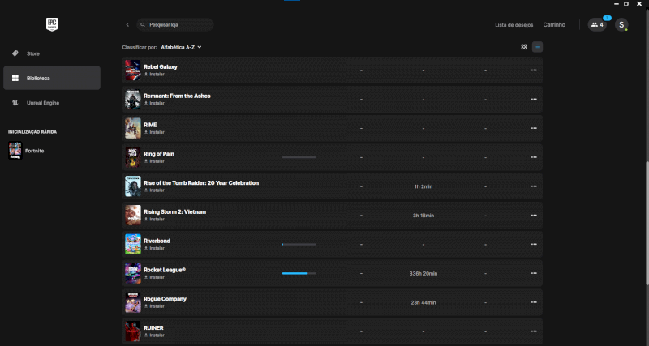Click Instalar under Ring of Pain

pyautogui.click(x=156, y=161)
